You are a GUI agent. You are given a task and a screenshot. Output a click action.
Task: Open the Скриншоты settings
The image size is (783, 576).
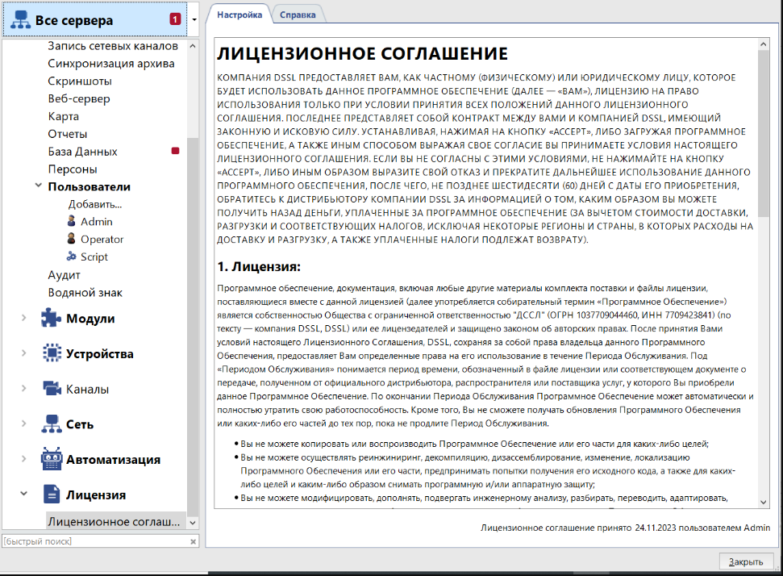pos(80,81)
